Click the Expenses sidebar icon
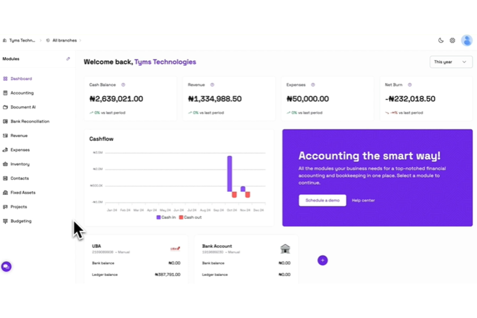The width and height of the screenshot is (477, 318). (5, 150)
